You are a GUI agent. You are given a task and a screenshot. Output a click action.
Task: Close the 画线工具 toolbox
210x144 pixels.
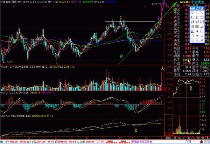(x=203, y=8)
